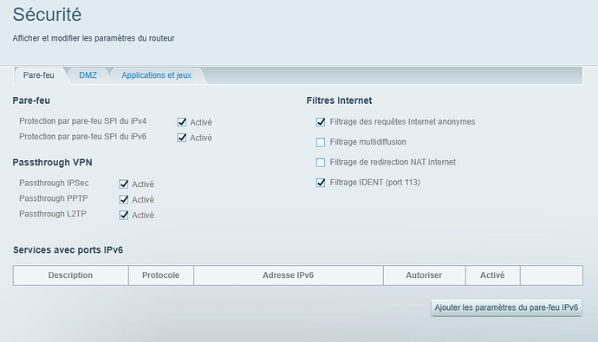Click Ajouter les paramètres du pare-feu IPv6
Screen dimensions: 598x342
506,307
